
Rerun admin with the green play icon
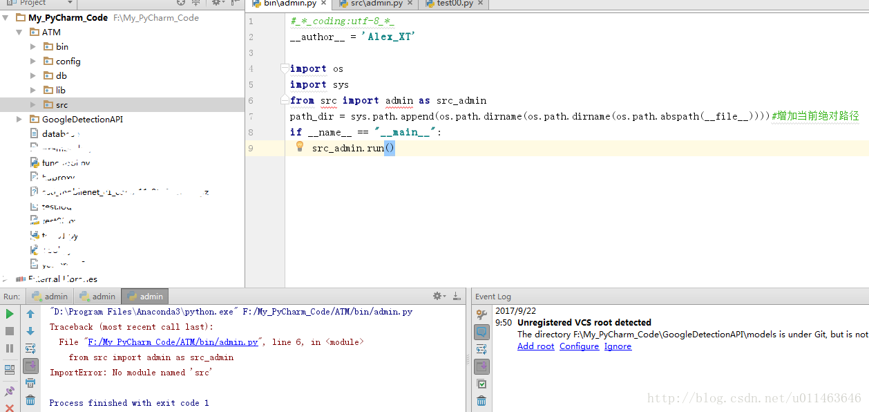pyautogui.click(x=10, y=314)
